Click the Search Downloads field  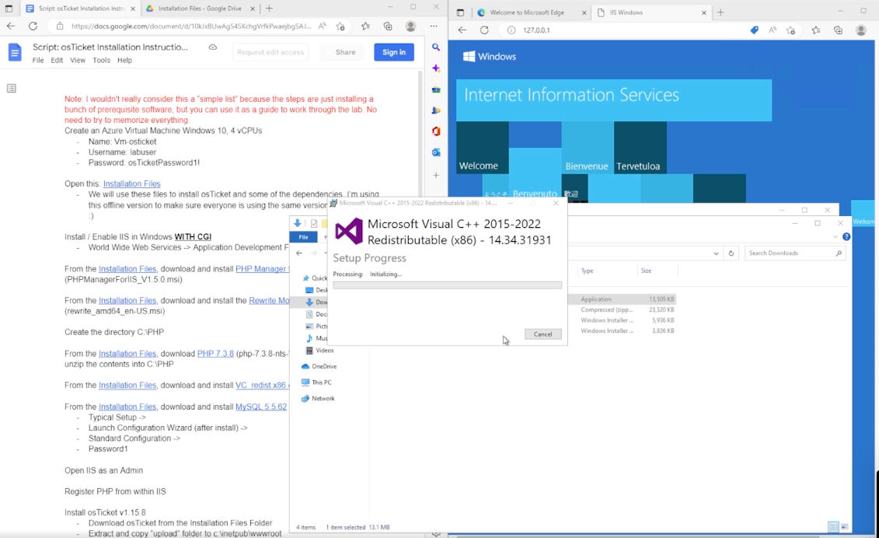(x=795, y=253)
